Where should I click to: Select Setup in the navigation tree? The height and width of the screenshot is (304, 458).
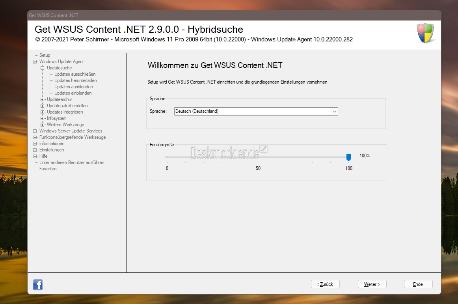click(45, 55)
